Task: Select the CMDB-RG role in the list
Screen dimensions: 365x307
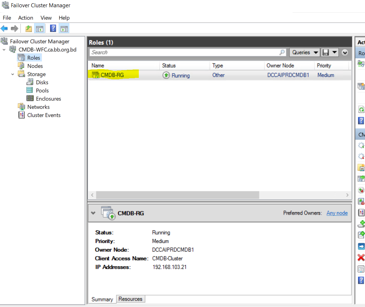Action: 112,75
